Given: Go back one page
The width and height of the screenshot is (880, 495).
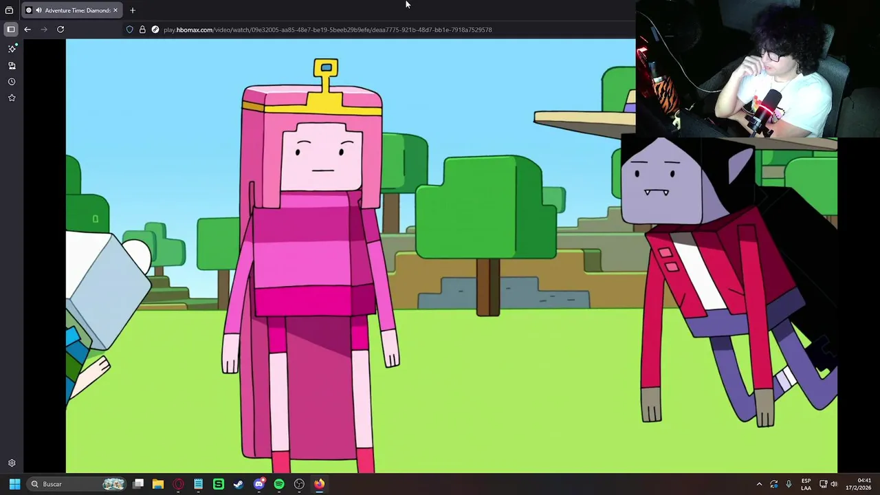Looking at the screenshot, I should pos(27,30).
